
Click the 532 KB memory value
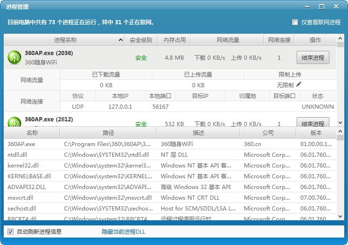click(x=174, y=124)
